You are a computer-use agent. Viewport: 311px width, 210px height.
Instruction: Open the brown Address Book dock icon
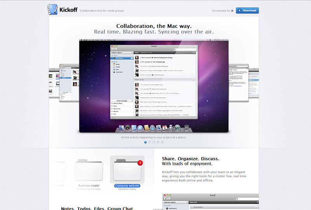[x=147, y=128]
